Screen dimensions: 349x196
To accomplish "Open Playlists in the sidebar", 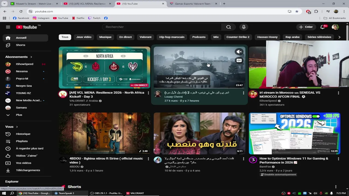I will click(x=25, y=141).
